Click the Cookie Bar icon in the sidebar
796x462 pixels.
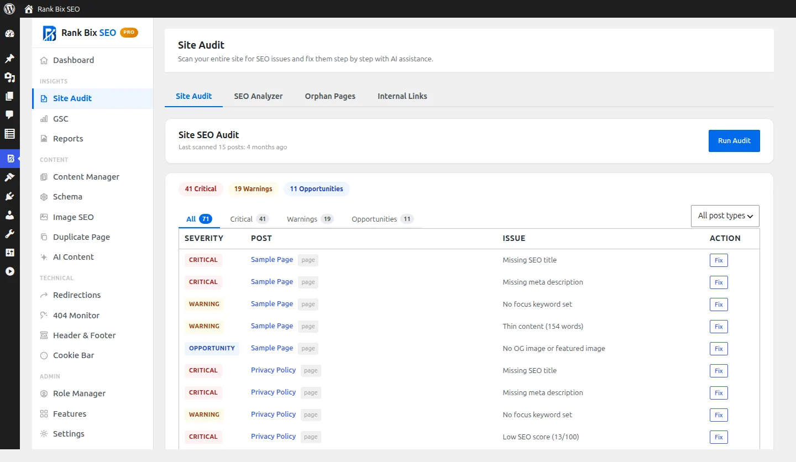pos(44,355)
